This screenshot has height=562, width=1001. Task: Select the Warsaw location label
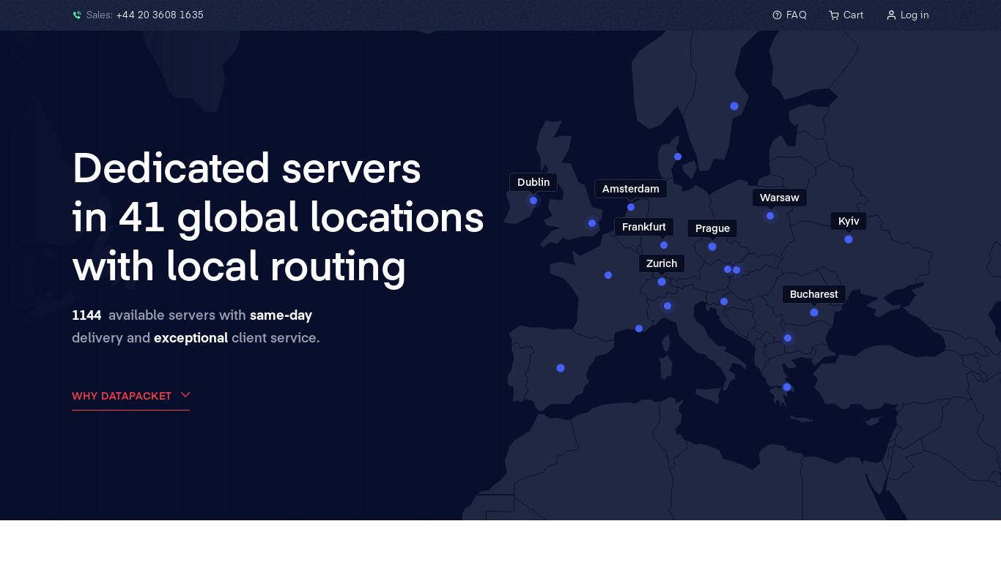780,198
